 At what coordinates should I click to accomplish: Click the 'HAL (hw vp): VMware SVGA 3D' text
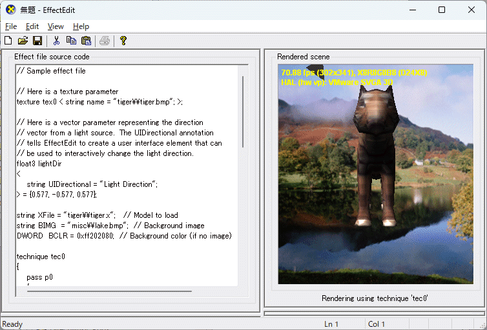pos(337,82)
